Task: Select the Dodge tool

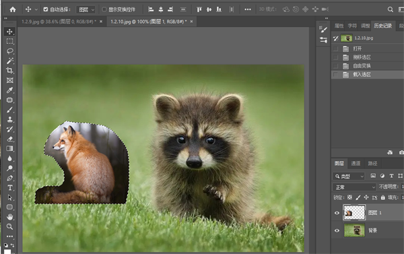Action: tap(10, 168)
